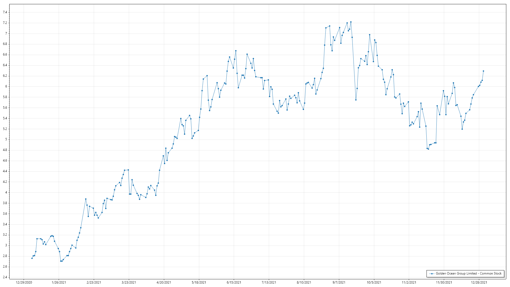Viewport: 510px width, 287px height.
Task: Select the 12/28/2021 axis date label
Action: (x=479, y=282)
